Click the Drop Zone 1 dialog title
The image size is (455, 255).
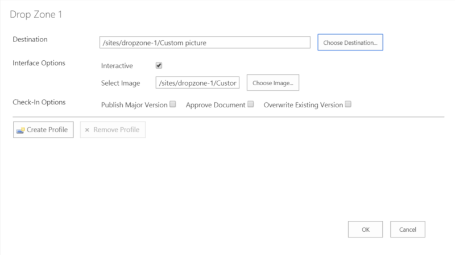pos(36,15)
